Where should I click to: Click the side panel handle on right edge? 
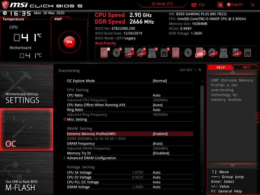[x=257, y=118]
